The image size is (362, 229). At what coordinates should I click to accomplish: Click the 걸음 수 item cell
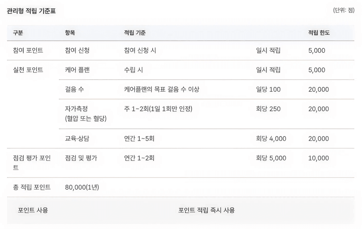tap(74, 89)
